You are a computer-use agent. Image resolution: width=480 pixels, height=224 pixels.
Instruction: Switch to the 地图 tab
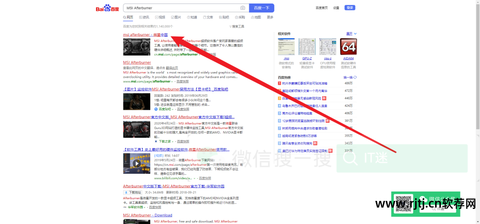256,17
